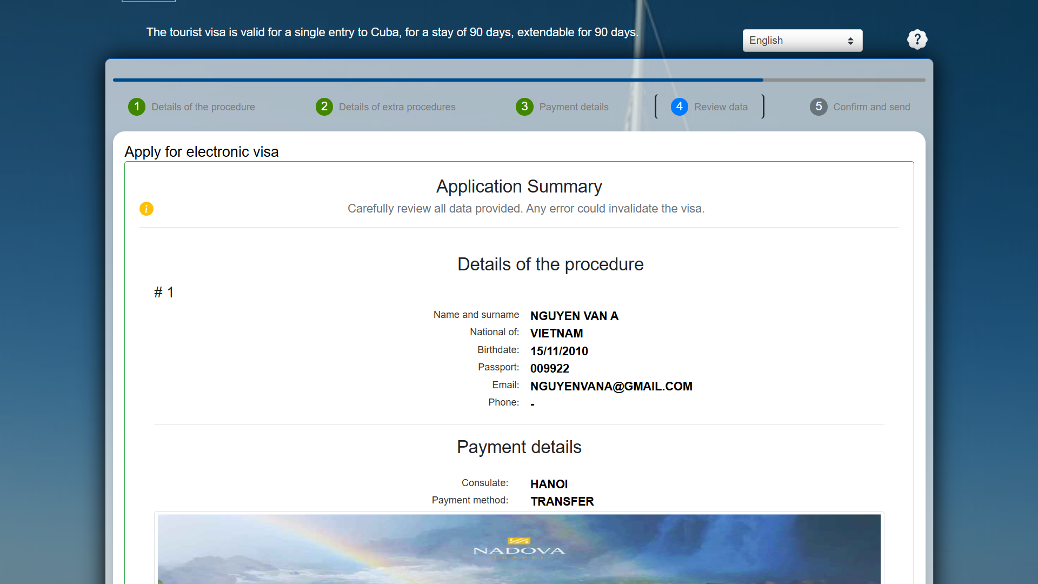Image resolution: width=1038 pixels, height=584 pixels.
Task: Click the gray step 5 circle
Action: coord(819,107)
